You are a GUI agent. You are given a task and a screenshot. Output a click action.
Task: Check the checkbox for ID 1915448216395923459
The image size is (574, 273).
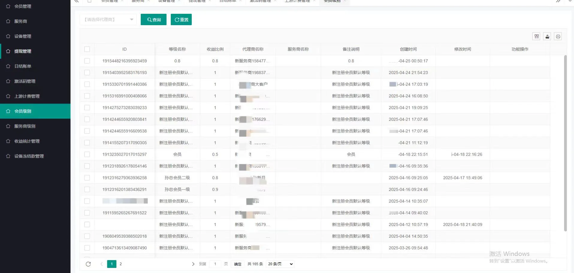pyautogui.click(x=87, y=61)
